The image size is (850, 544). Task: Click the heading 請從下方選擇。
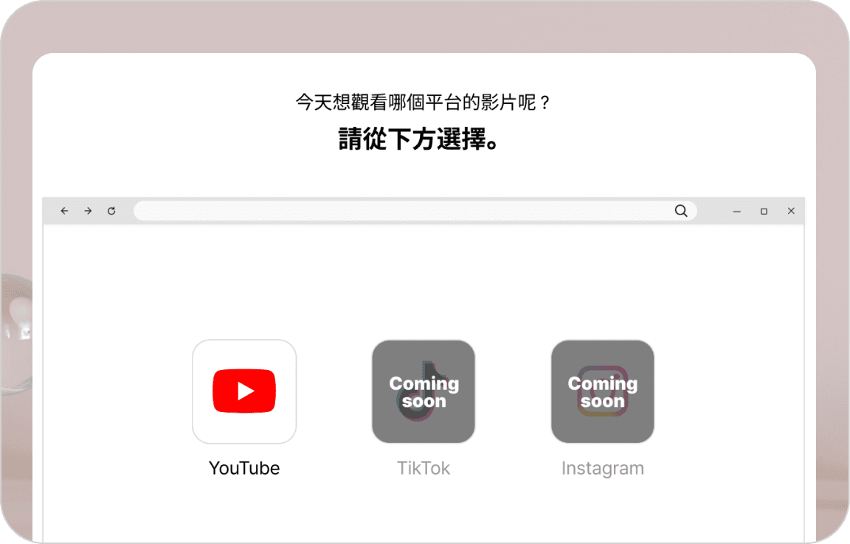418,139
